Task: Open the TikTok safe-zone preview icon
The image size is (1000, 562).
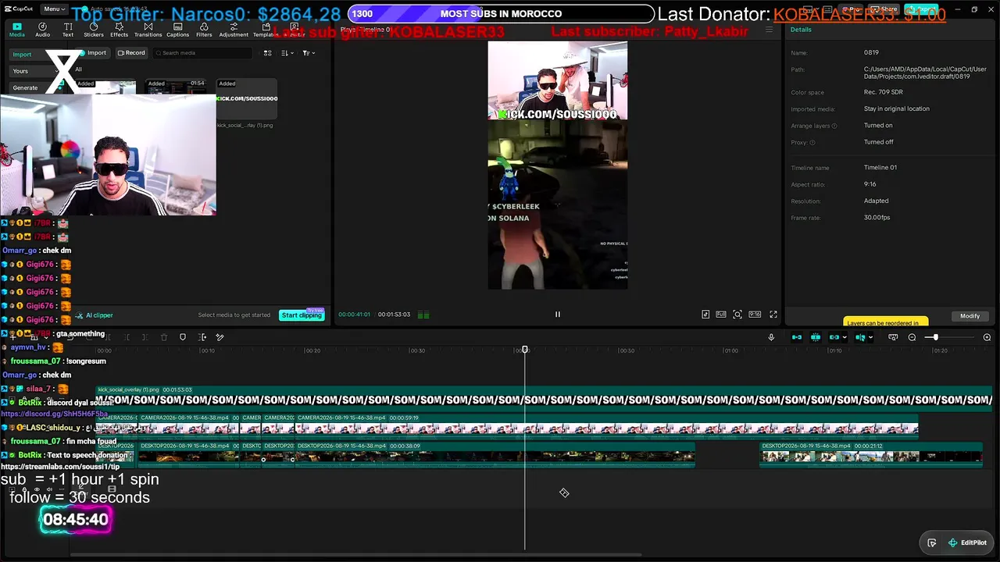Action: [x=705, y=315]
